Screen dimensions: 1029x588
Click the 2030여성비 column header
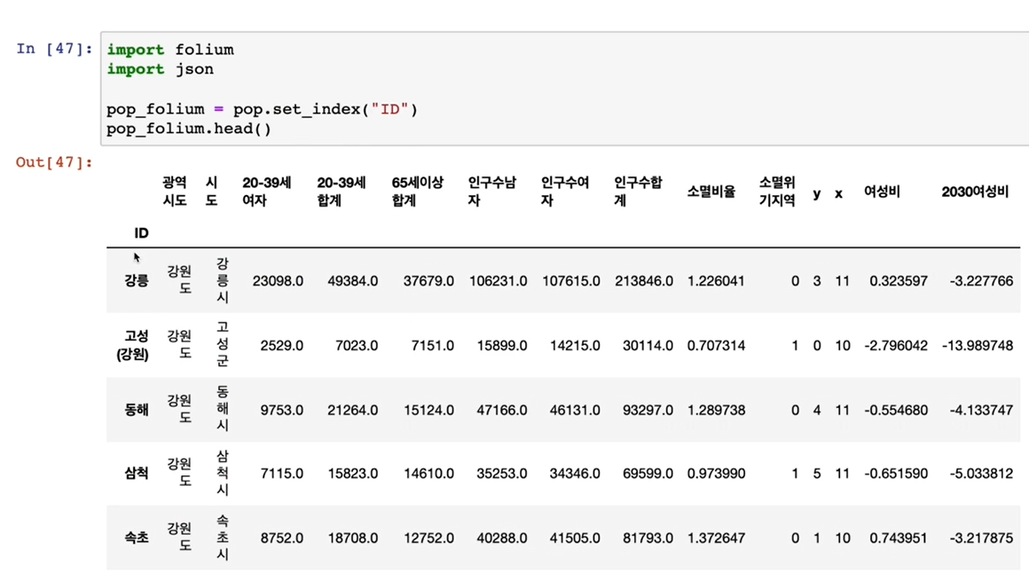point(975,192)
